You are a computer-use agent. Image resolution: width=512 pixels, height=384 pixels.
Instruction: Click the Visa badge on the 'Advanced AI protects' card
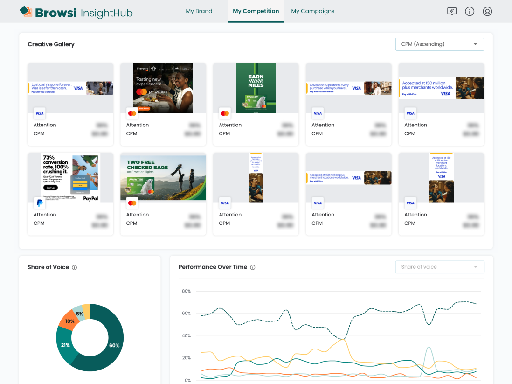tap(318, 113)
